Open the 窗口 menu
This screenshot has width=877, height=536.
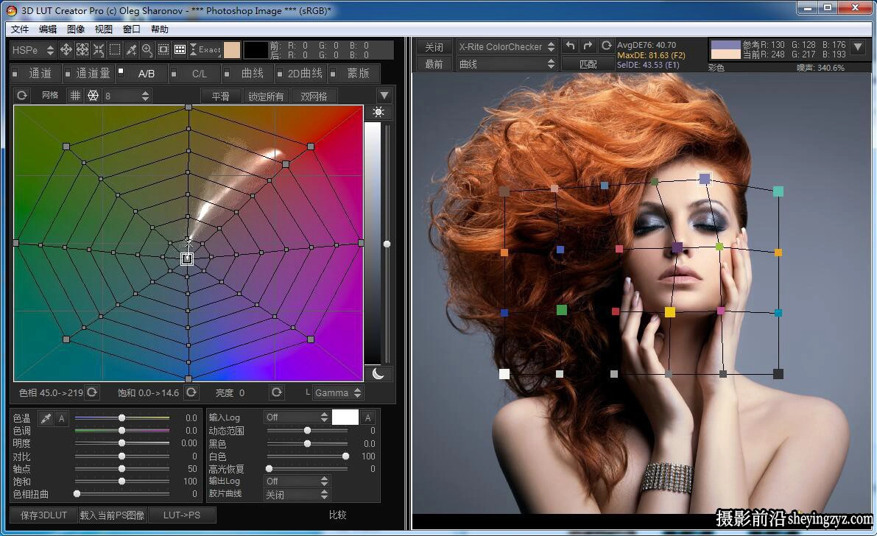click(131, 29)
